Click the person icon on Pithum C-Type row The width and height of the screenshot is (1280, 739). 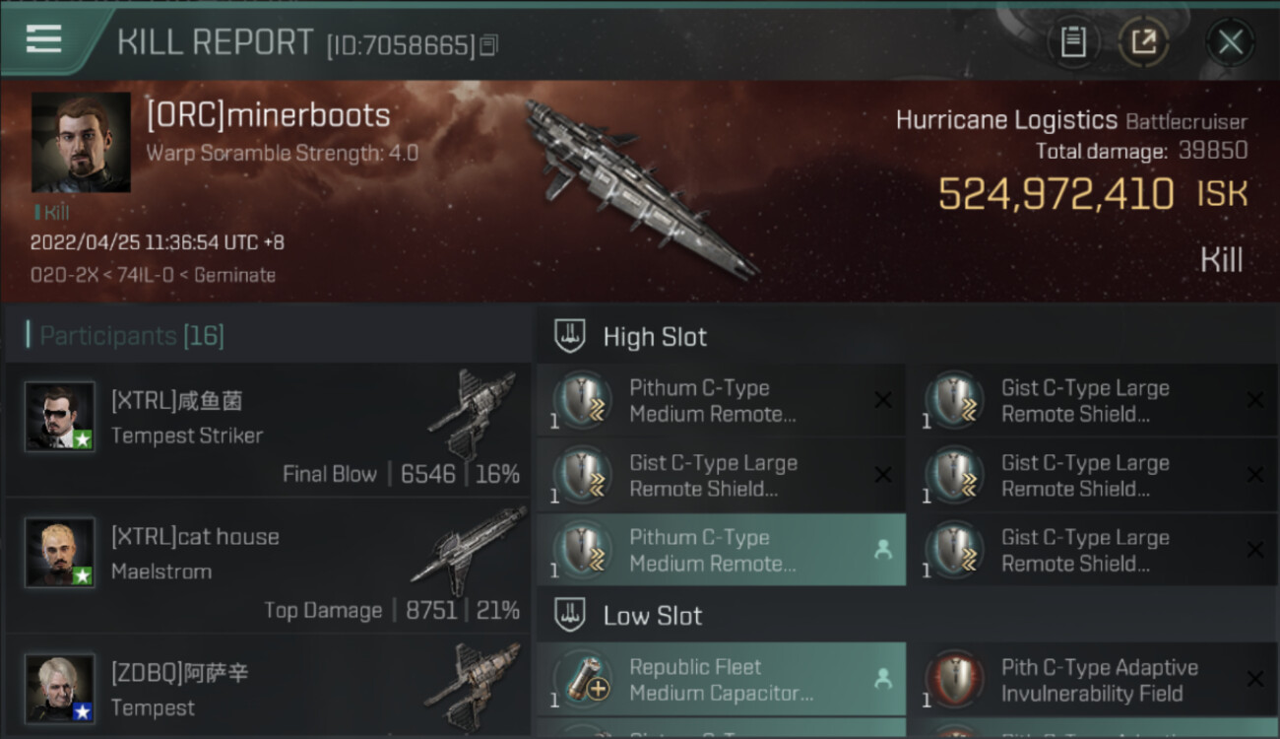(x=883, y=551)
